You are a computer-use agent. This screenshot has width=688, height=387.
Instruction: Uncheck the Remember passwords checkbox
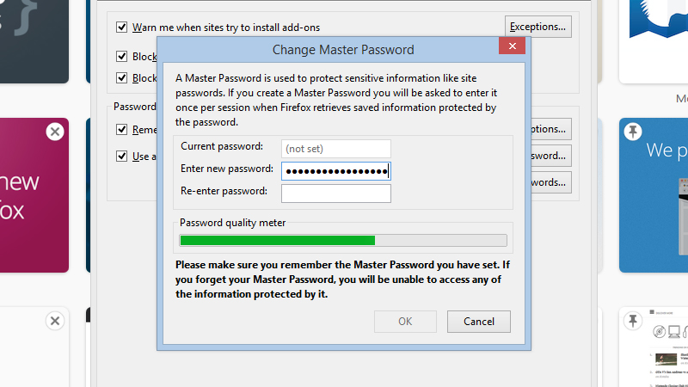point(121,130)
